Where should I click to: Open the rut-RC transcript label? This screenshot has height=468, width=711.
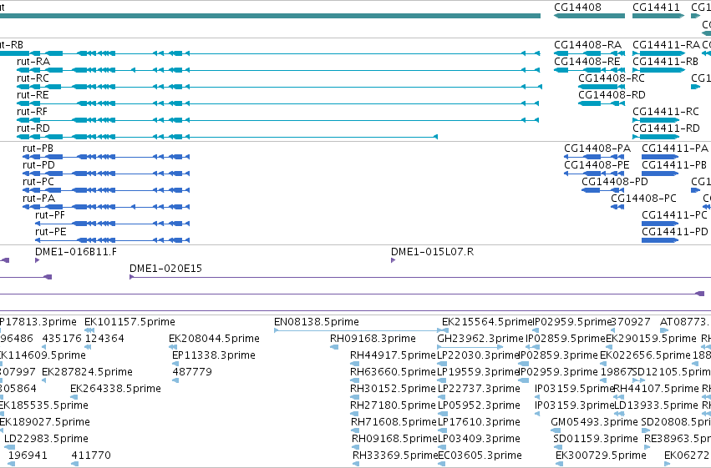click(33, 78)
